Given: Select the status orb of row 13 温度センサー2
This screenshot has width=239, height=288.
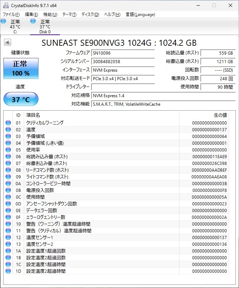Looking at the screenshot, I should (x=8, y=244).
